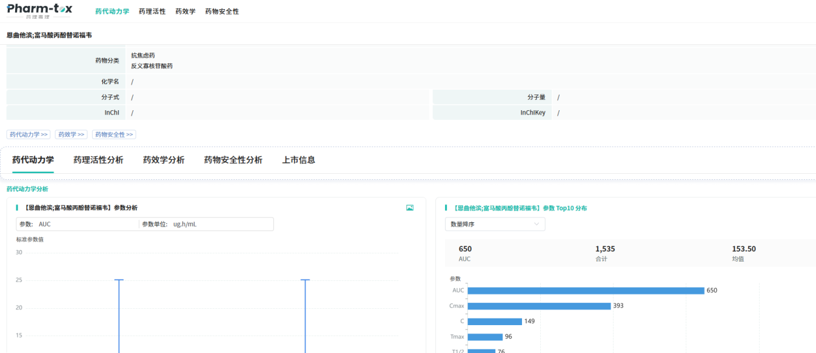Click the Cmax bar with value 393

pyautogui.click(x=539, y=306)
